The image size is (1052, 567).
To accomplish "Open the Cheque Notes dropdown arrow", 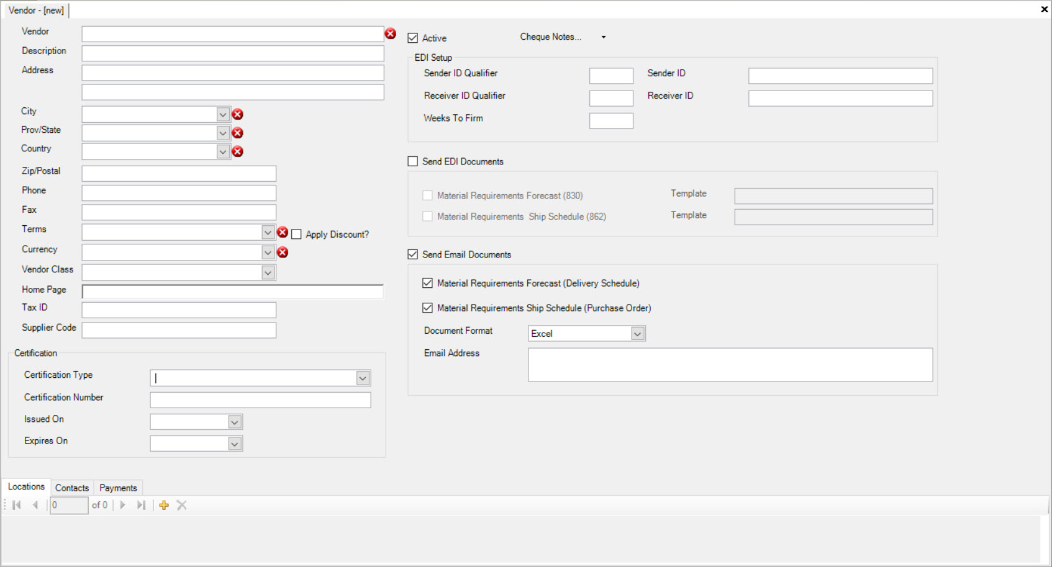I will click(x=603, y=37).
